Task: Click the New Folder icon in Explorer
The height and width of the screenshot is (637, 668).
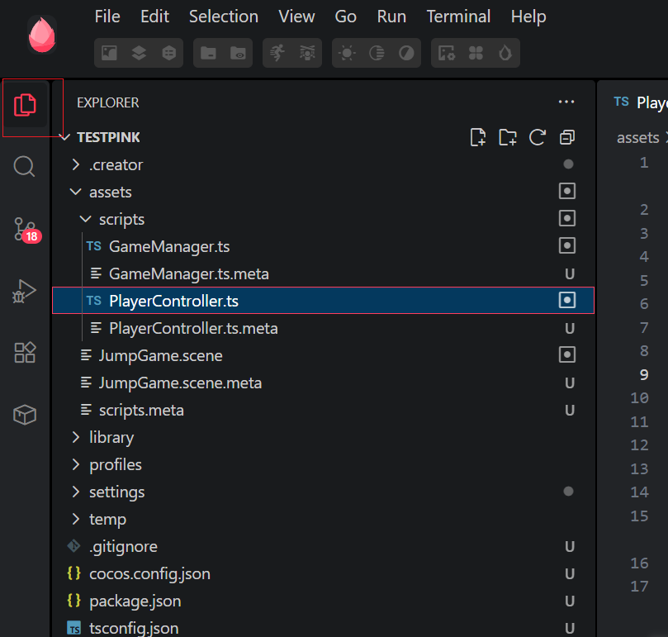Action: click(x=507, y=137)
